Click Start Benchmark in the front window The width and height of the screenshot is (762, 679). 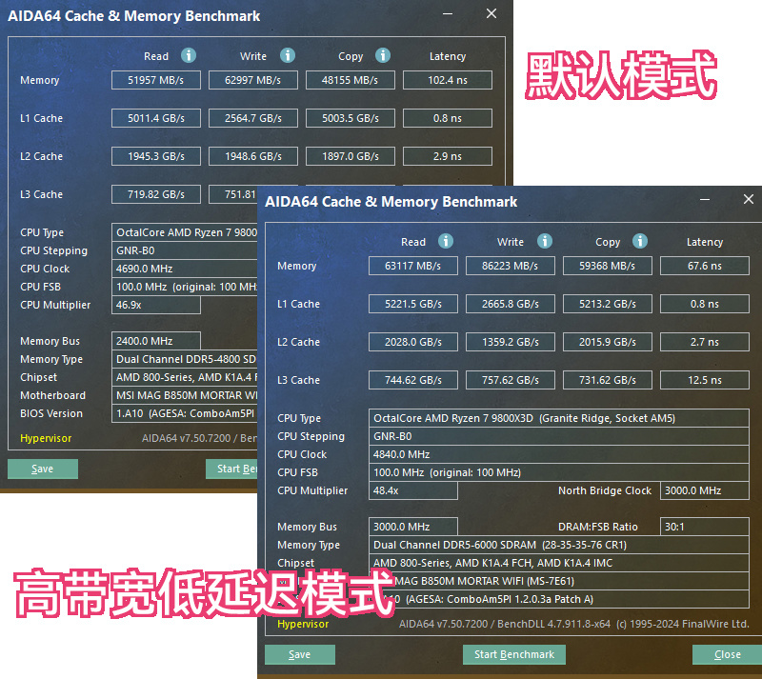[x=514, y=654]
